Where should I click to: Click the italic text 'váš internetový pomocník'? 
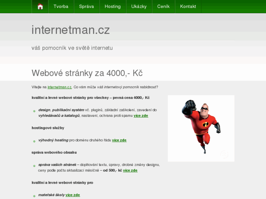[x=118, y=87]
